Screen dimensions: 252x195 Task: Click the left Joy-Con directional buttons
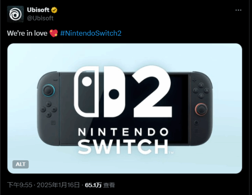point(49,110)
